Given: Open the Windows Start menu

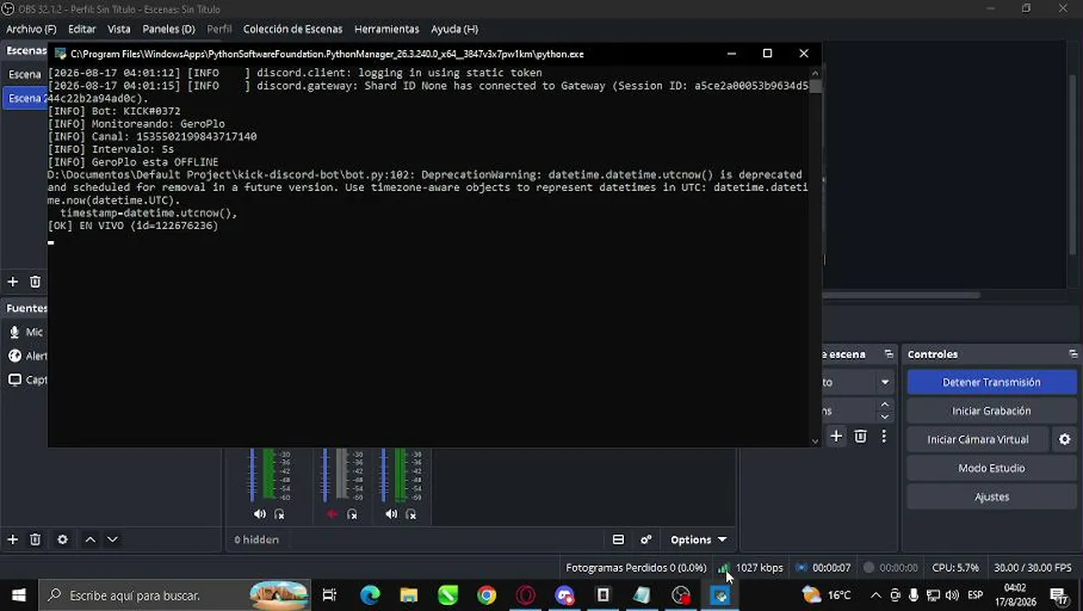Looking at the screenshot, I should (x=19, y=595).
